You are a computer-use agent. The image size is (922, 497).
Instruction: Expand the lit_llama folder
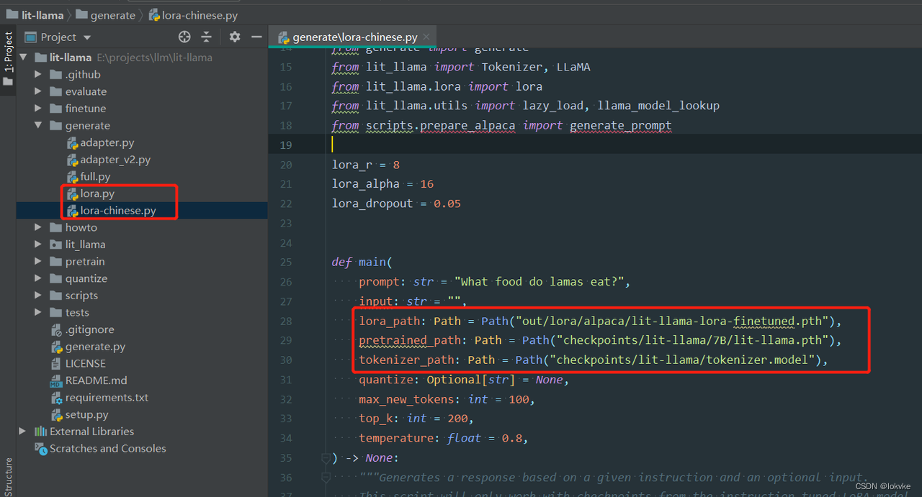[x=38, y=245]
